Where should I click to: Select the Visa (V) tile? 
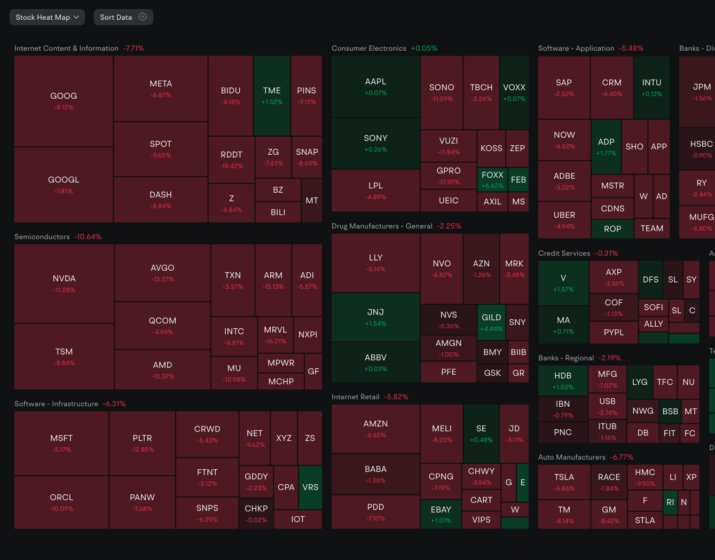point(563,283)
